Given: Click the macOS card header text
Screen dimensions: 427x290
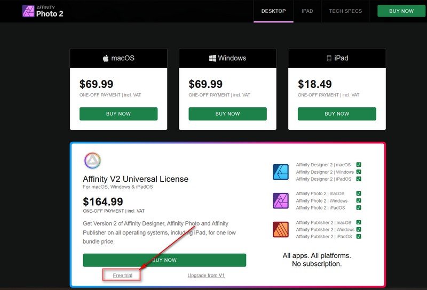Looking at the screenshot, I should click(x=123, y=58).
